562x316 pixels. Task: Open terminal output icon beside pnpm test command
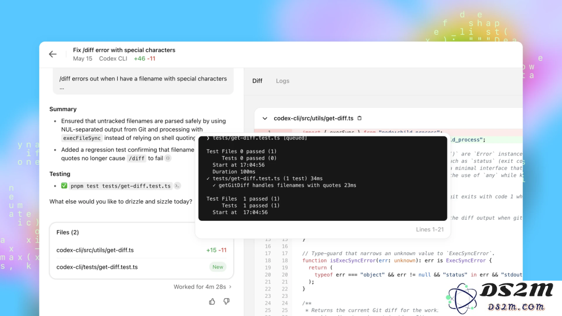coord(177,186)
